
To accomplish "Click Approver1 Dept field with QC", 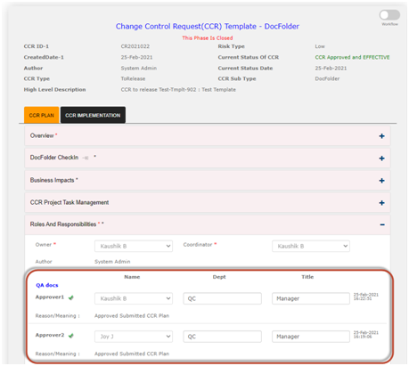I will 223,298.
